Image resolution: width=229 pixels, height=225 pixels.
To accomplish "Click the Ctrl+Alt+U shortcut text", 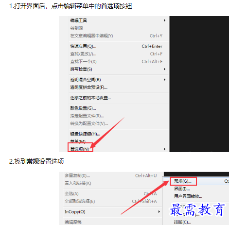I will point(146,175).
